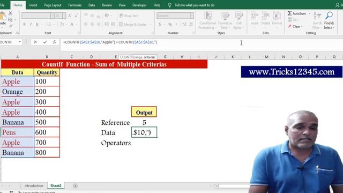Select column B header

pos(47,57)
